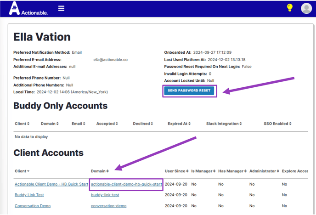Open the Conversation Demo client link

coord(33,206)
